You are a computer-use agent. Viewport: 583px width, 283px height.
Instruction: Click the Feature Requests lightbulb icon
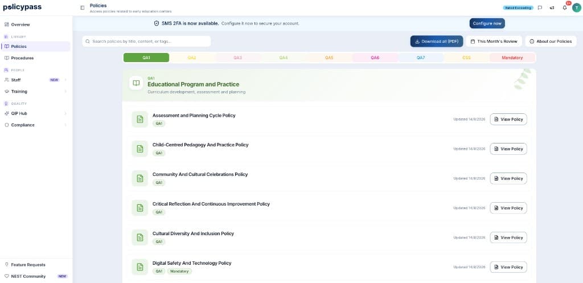(7, 265)
